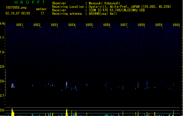This screenshot has height=116, width=183.
Task: Click the Ogata-vill. Akita-Pref. JAPAN location text
Action: pos(130,7)
